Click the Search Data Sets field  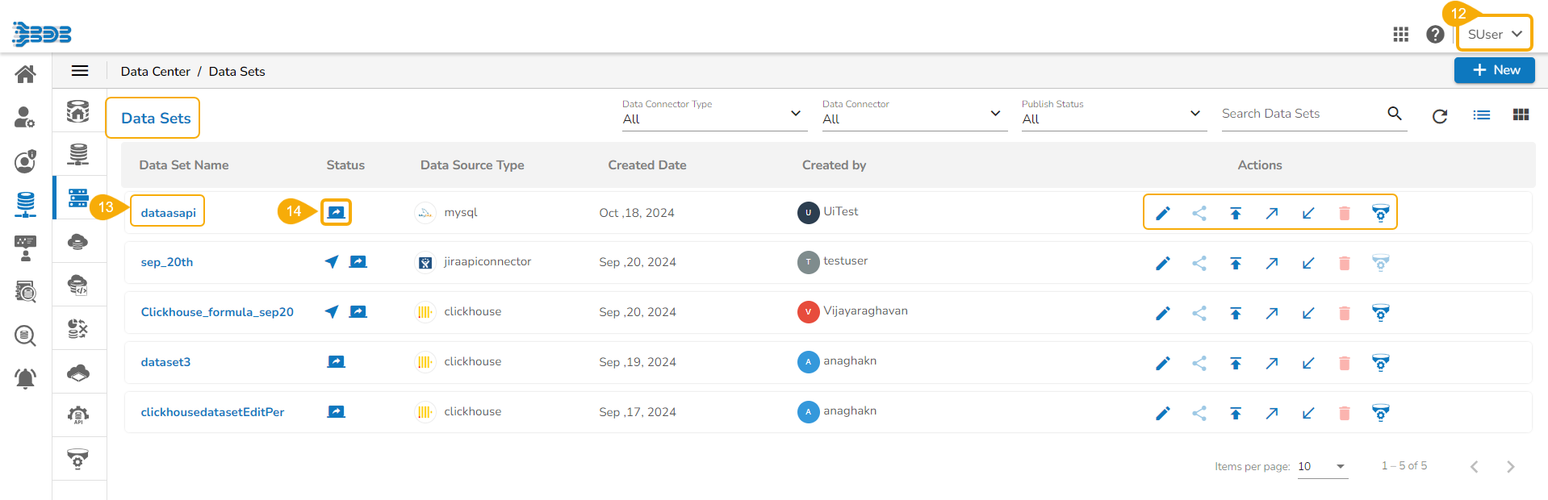1299,114
